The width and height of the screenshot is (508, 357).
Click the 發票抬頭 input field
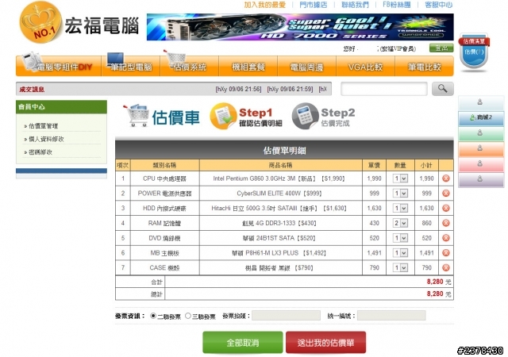[286, 316]
